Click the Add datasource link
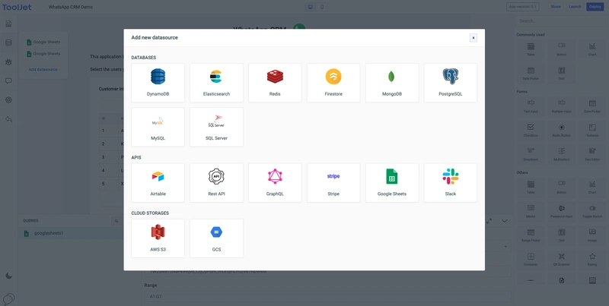Screen dimensions: 609x306 click(x=43, y=69)
